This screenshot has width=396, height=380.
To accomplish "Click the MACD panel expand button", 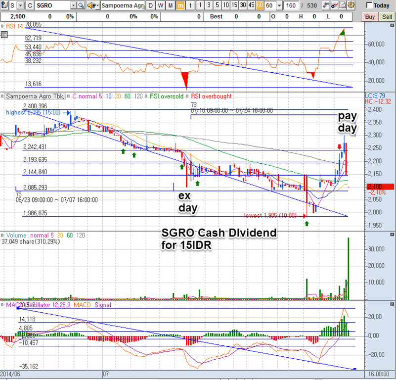I will [x=392, y=304].
